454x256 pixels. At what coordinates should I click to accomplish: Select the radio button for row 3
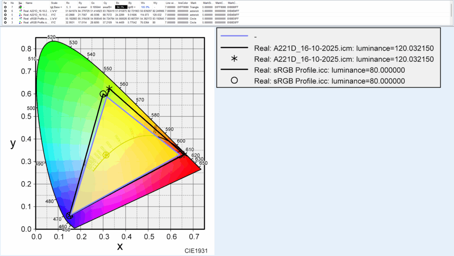5,22
